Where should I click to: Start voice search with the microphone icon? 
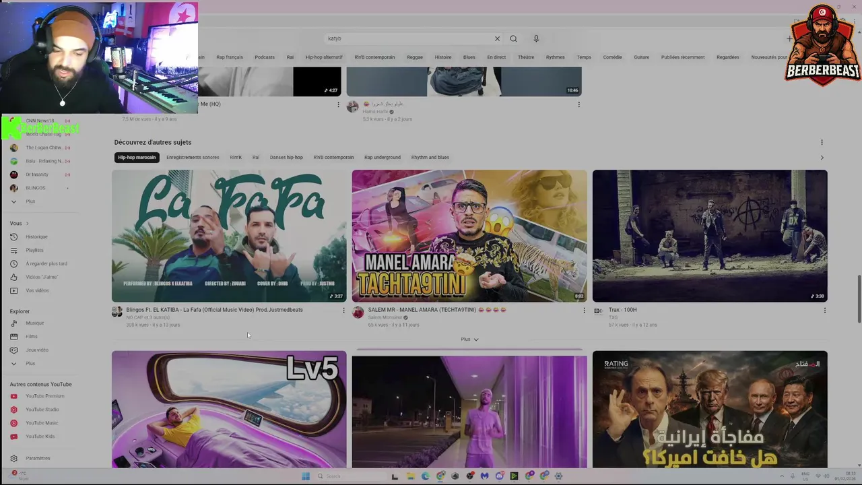[536, 38]
